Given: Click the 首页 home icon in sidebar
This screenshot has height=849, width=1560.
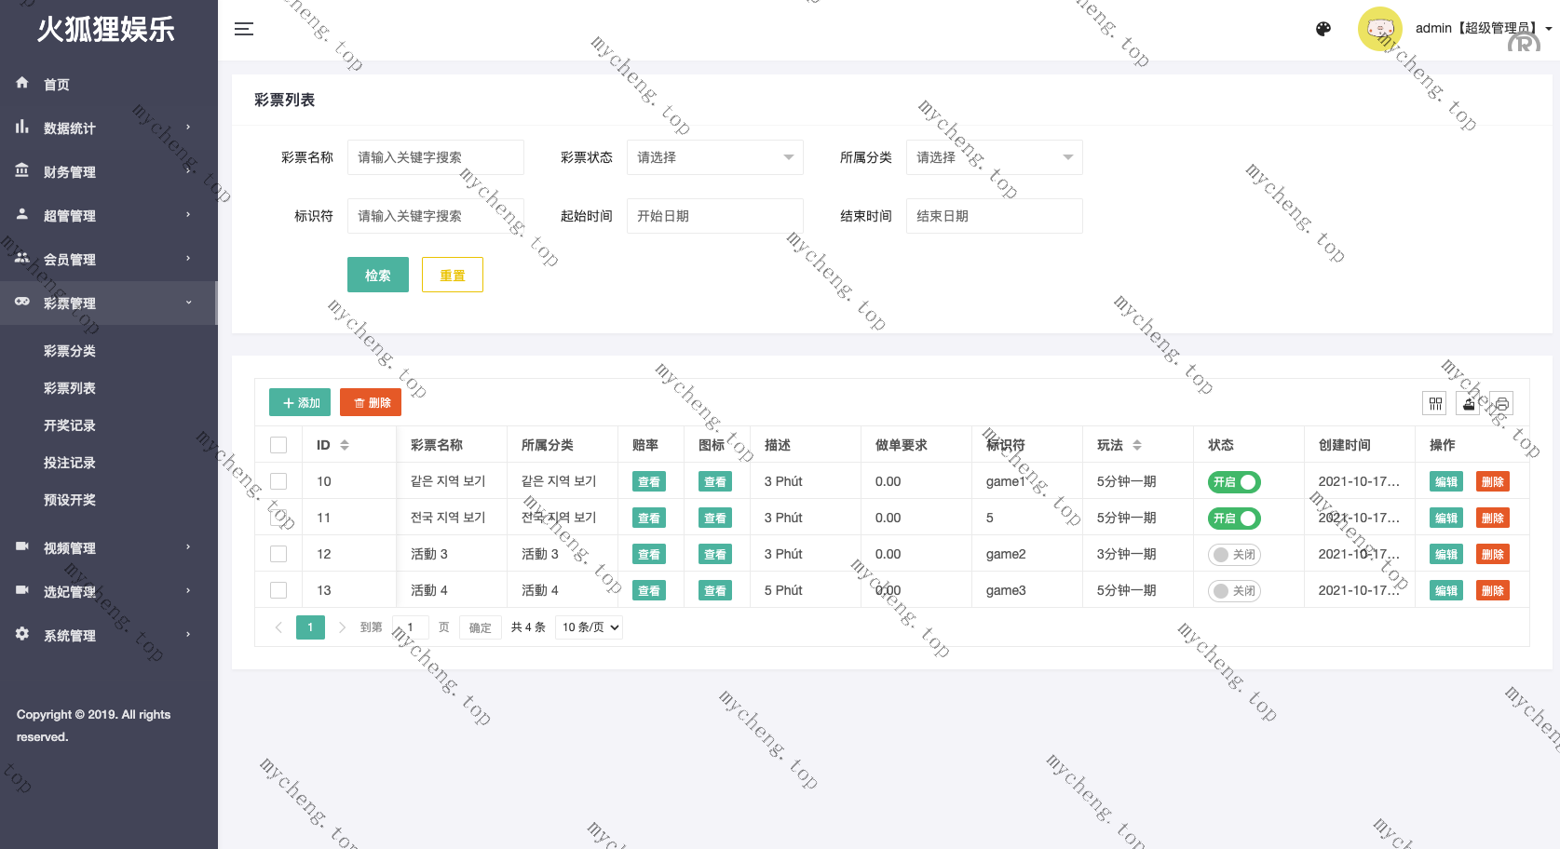Looking at the screenshot, I should (22, 84).
